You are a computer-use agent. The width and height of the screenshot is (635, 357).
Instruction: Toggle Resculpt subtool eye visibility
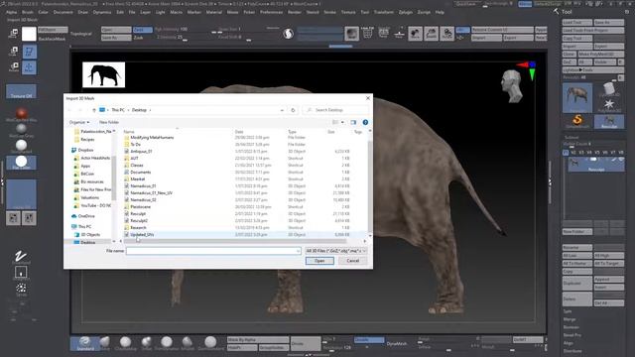[621, 160]
